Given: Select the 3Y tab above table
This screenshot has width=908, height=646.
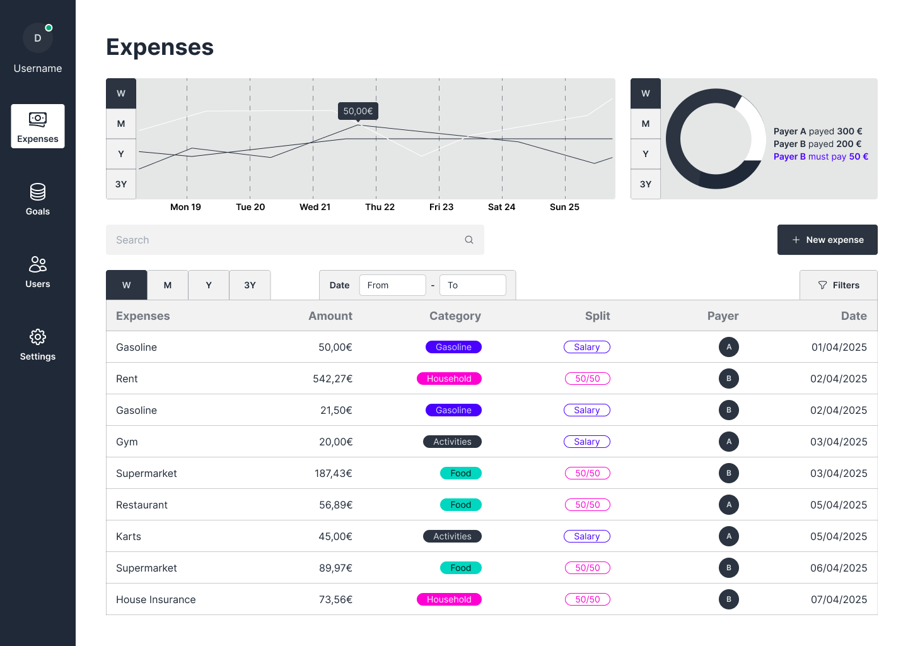Looking at the screenshot, I should click(x=250, y=285).
